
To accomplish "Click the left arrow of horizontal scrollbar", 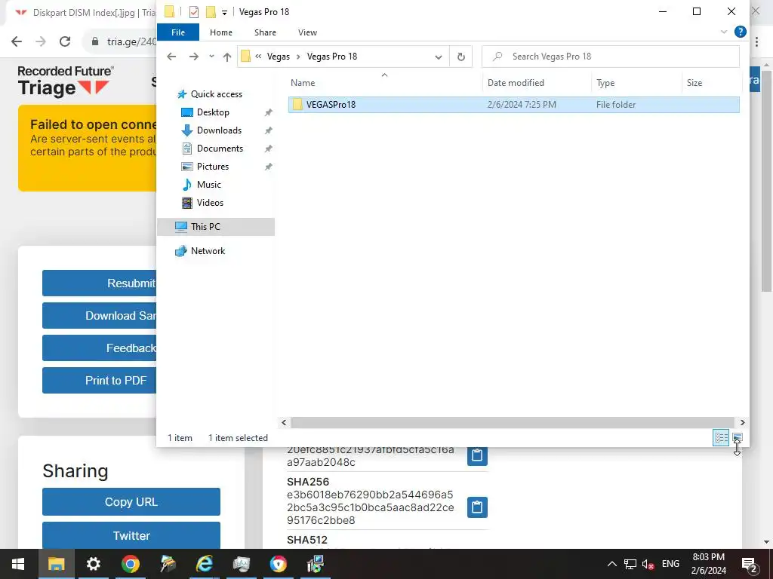I will [284, 422].
